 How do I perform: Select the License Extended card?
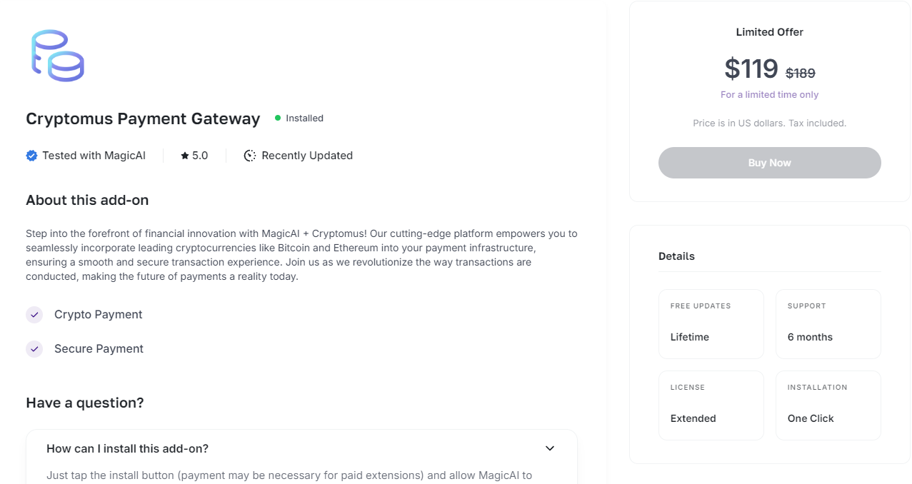(711, 405)
